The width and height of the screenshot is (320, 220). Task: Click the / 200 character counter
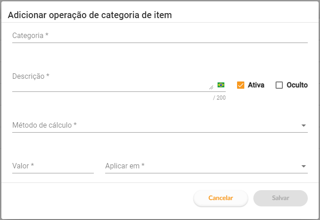point(219,98)
